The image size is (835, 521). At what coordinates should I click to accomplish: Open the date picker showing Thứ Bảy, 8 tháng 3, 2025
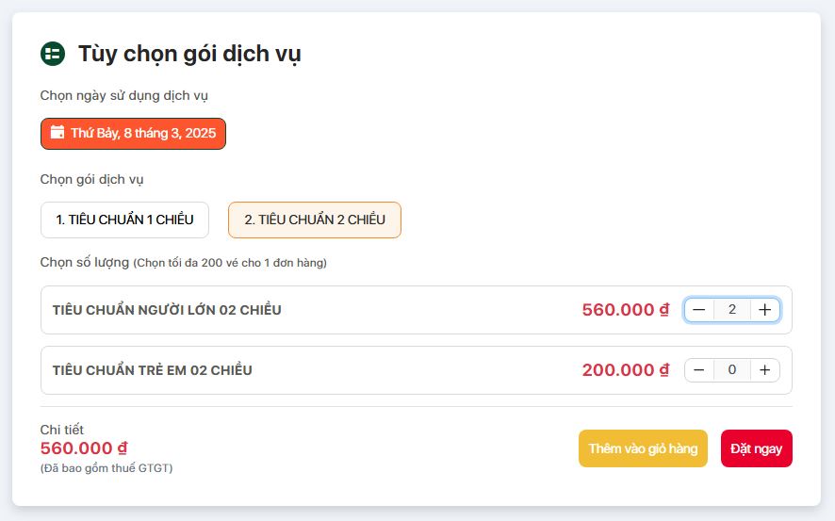coord(133,134)
